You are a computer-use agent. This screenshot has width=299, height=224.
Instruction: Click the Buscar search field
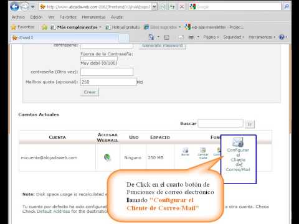point(221,123)
